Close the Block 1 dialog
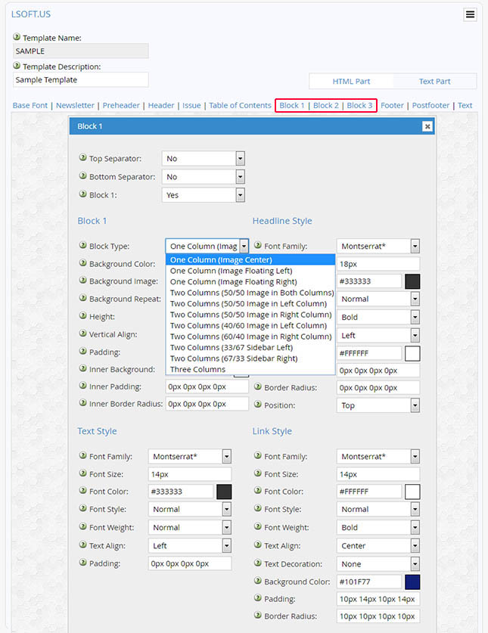This screenshot has width=488, height=633. tap(427, 126)
